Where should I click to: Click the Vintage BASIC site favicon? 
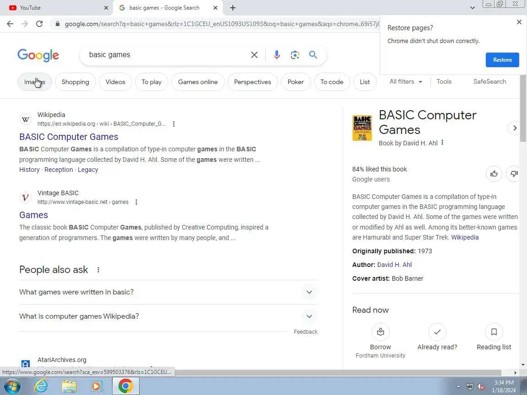tap(26, 197)
